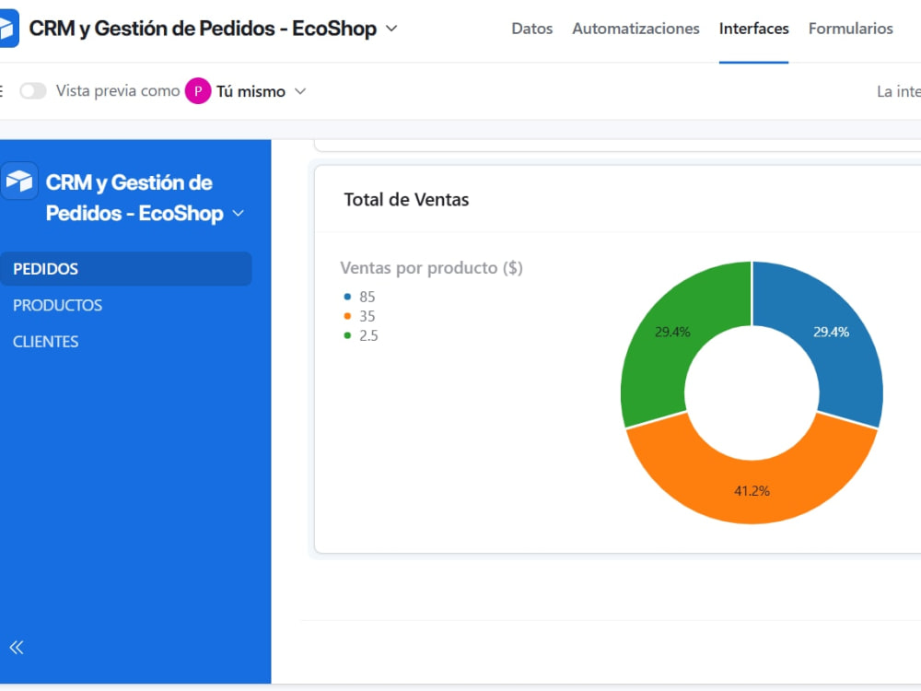Screen dimensions: 921x691
Task: Click the blue legend dot for 85
Action: point(347,297)
